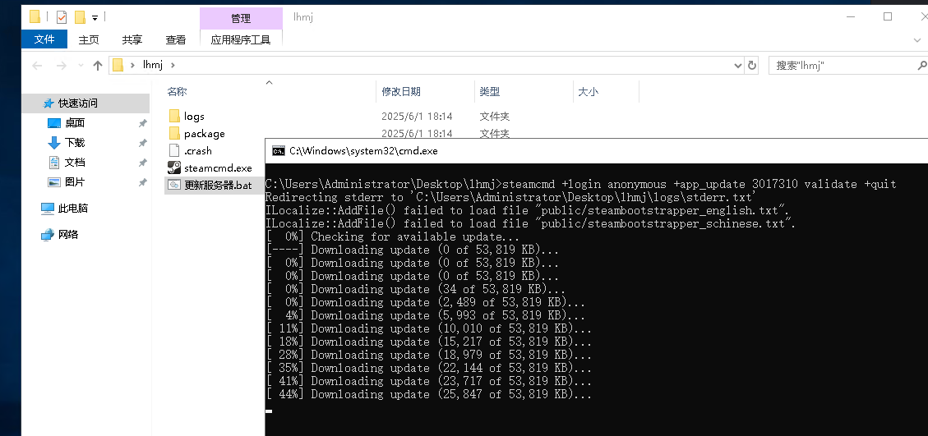928x436 pixels.
Task: Click the properties checkmark quick access icon
Action: tap(62, 16)
